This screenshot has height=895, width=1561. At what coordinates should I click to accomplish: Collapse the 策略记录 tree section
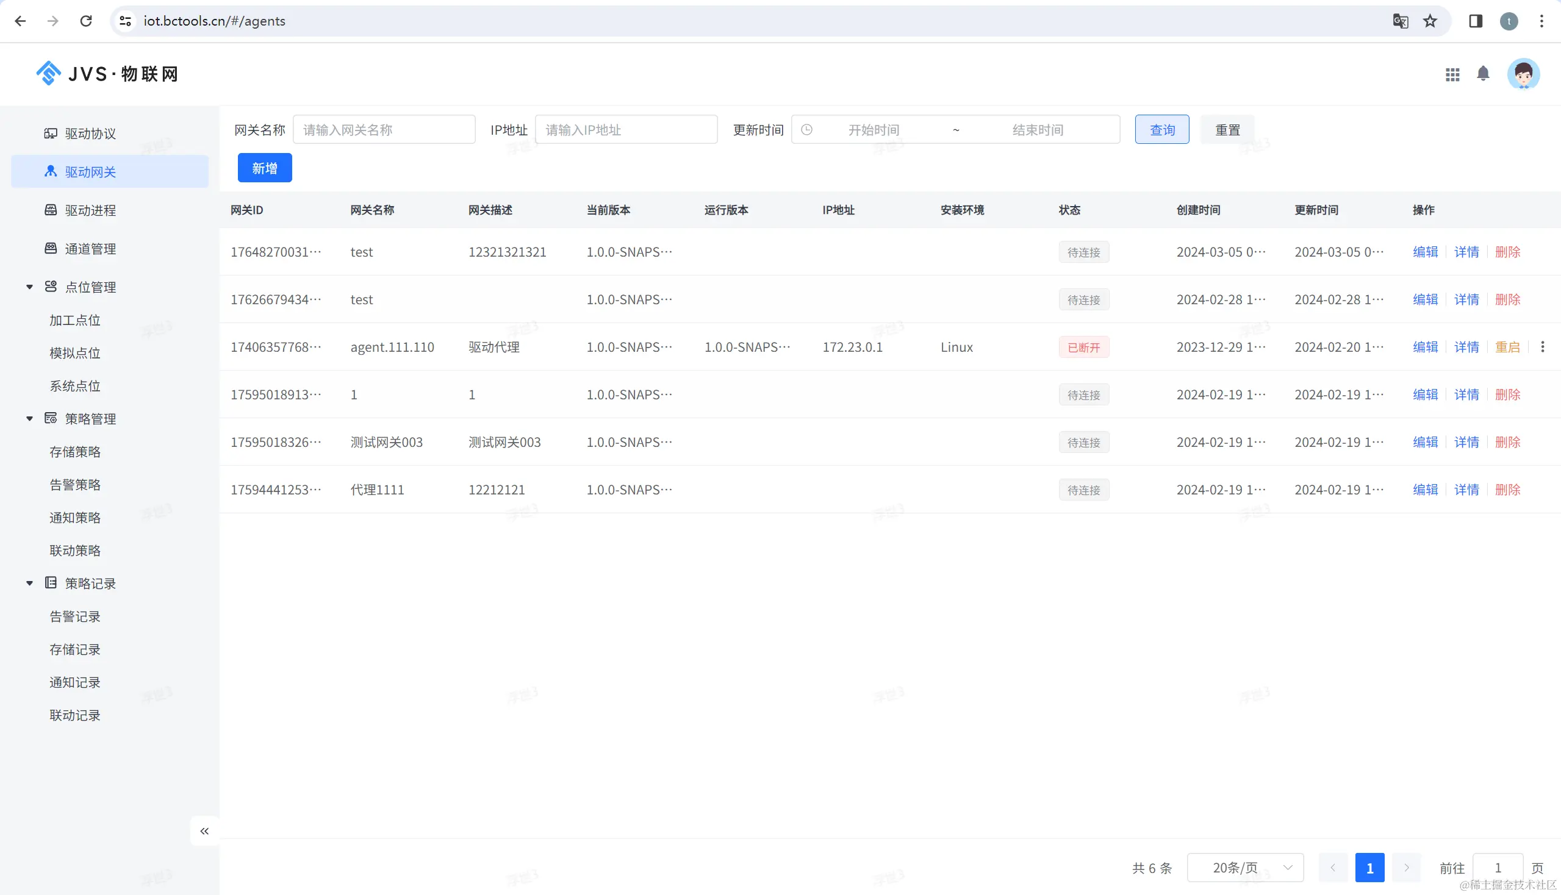(x=29, y=583)
